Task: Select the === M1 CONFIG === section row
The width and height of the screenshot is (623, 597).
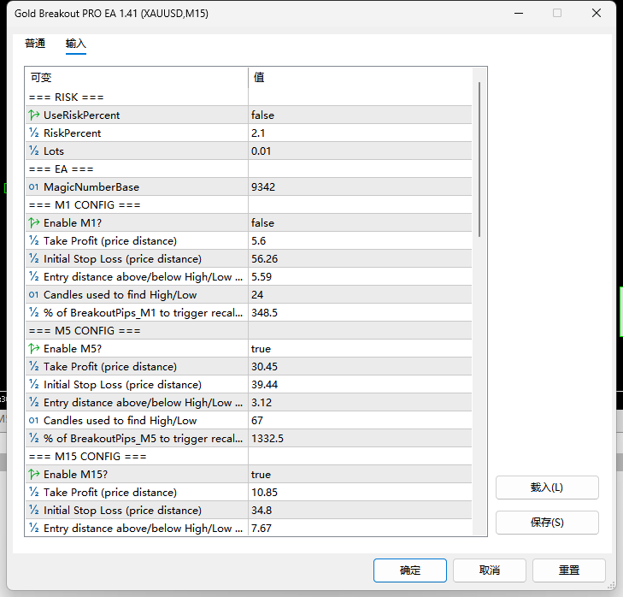Action: coord(249,205)
